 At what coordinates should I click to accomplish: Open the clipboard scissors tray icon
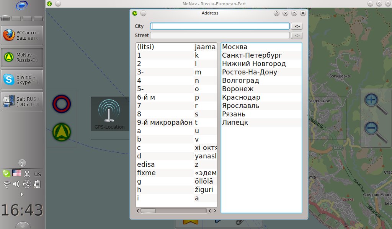coord(27,174)
